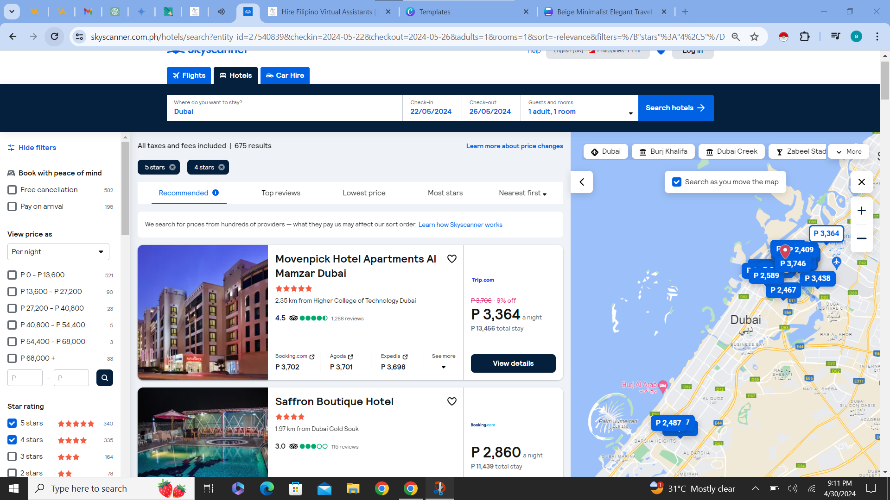Remove the 5 stars filter chip
The height and width of the screenshot is (500, 890).
(x=172, y=167)
